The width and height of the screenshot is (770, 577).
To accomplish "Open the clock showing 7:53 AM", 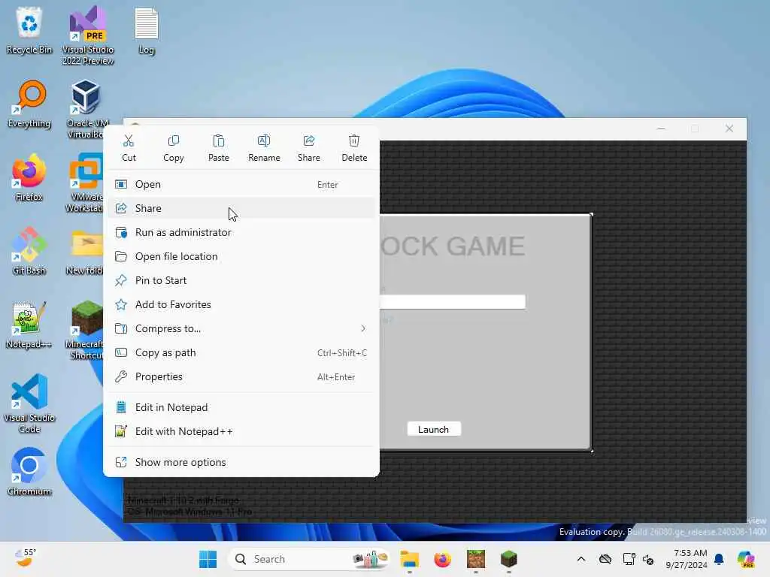I will click(687, 559).
